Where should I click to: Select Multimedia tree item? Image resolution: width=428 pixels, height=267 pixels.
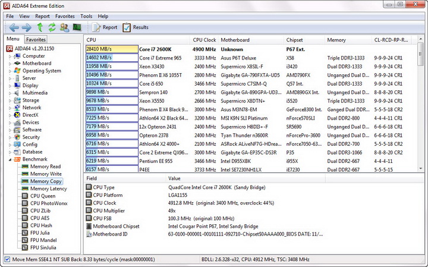tap(31, 93)
